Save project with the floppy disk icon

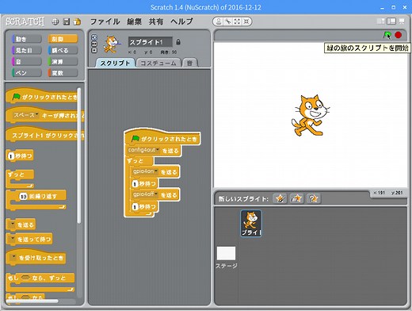pos(67,21)
